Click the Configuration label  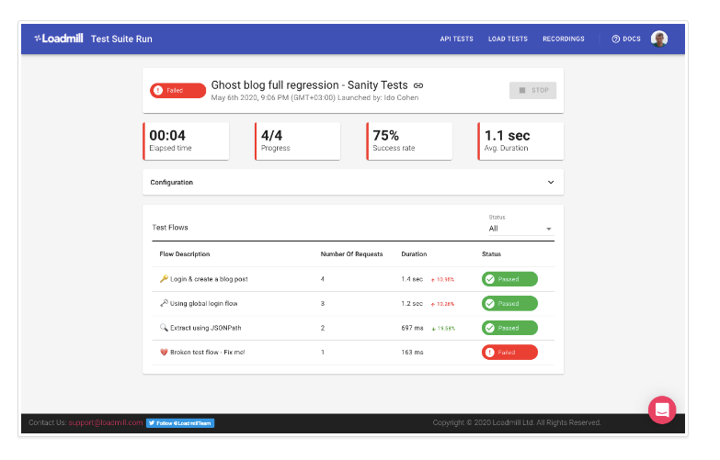[x=172, y=182]
